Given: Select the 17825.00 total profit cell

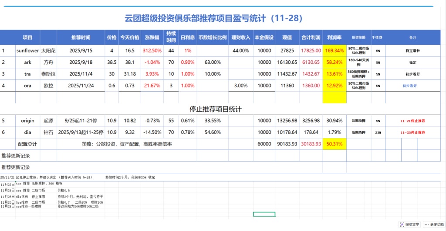Looking at the screenshot, I should click(311, 50).
